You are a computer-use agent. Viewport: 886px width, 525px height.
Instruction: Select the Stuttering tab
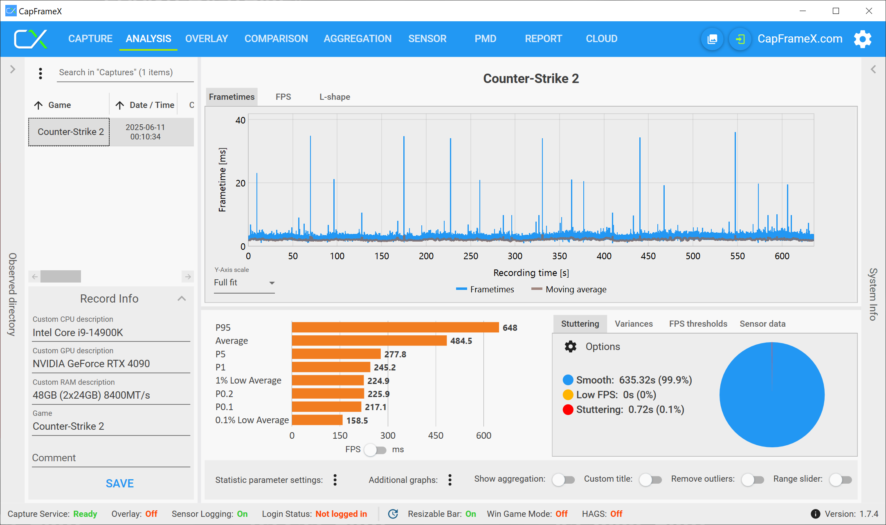pos(580,324)
